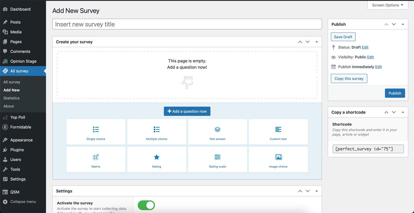Viewport: 414px width, 213px height.
Task: Publish the survey
Action: pyautogui.click(x=395, y=93)
